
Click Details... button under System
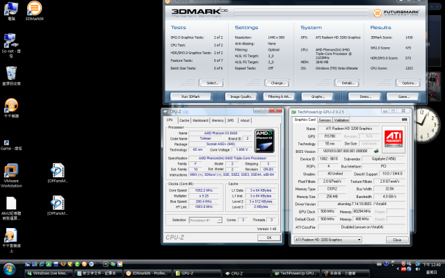click(348, 83)
